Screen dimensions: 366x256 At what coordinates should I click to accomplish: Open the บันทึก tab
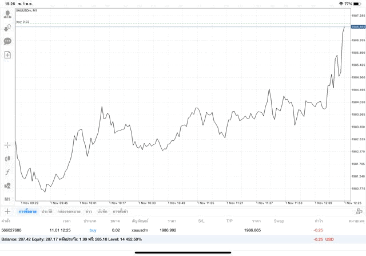click(x=102, y=211)
